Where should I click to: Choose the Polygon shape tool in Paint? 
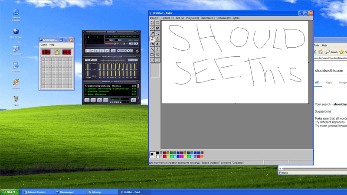157,55
